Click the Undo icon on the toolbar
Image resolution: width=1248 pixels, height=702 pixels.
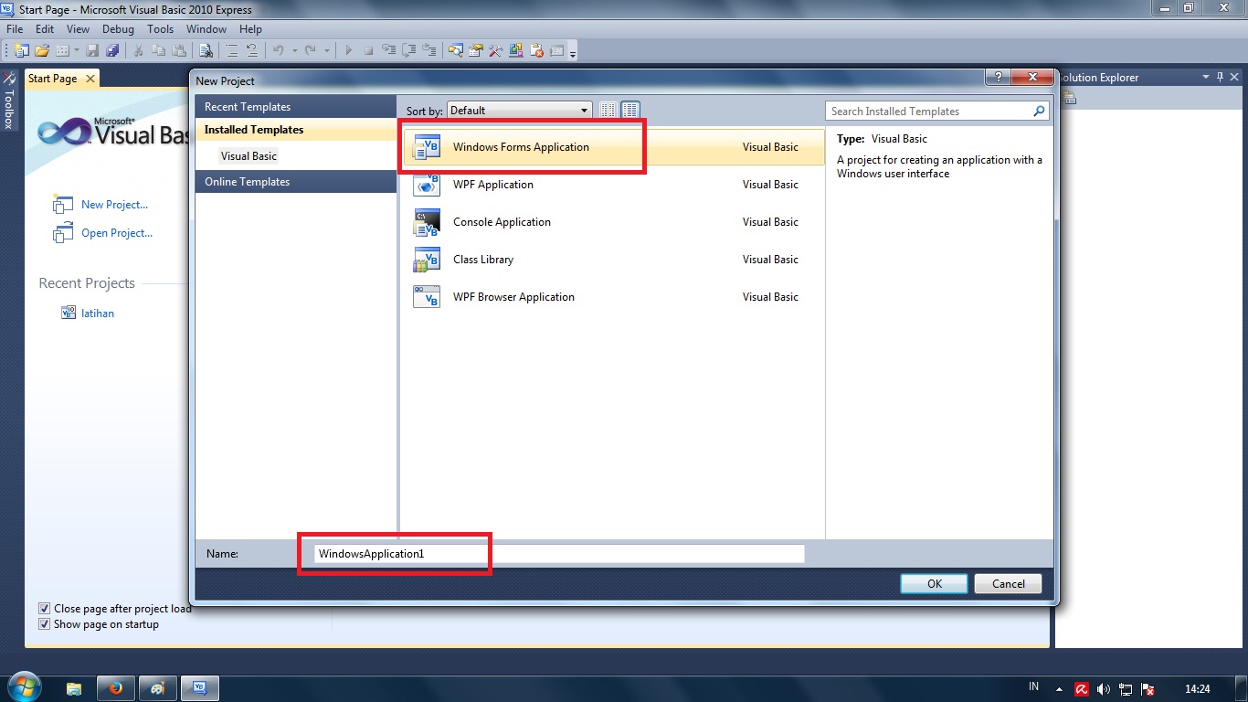(279, 50)
